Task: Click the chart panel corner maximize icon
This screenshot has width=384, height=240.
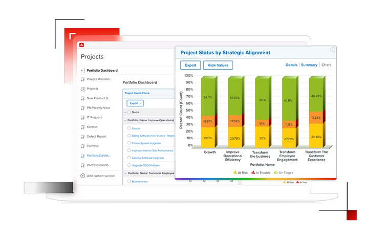Action: click(333, 50)
